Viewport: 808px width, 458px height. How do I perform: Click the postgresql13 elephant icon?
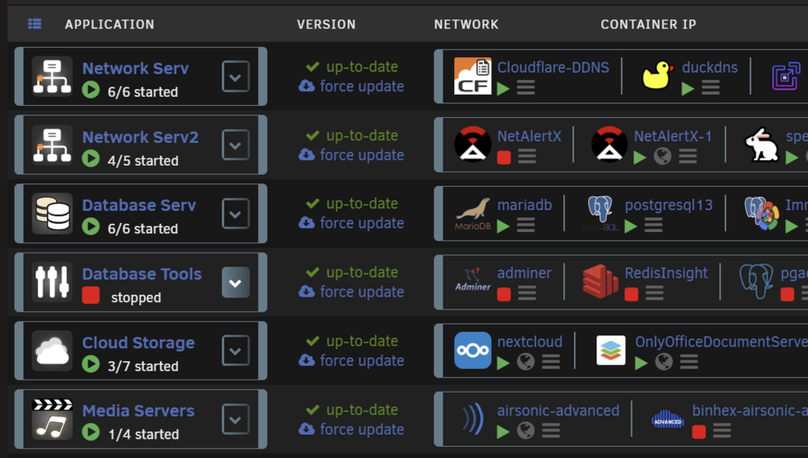tap(600, 213)
